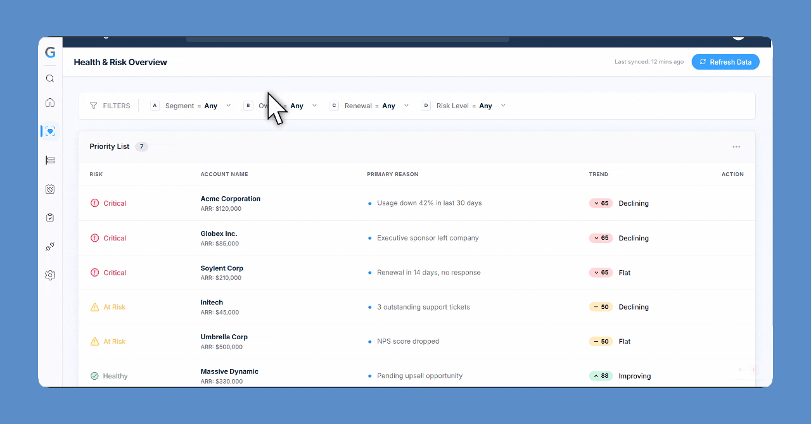This screenshot has height=424, width=811.
Task: Open the alarm clock icon in sidebar
Action: pyautogui.click(x=50, y=189)
